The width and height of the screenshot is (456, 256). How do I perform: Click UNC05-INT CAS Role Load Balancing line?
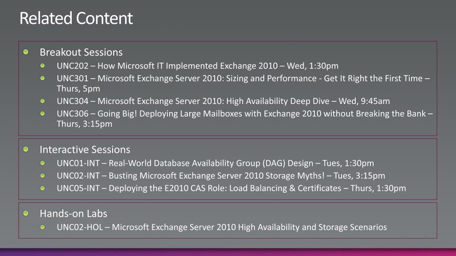tap(231, 188)
